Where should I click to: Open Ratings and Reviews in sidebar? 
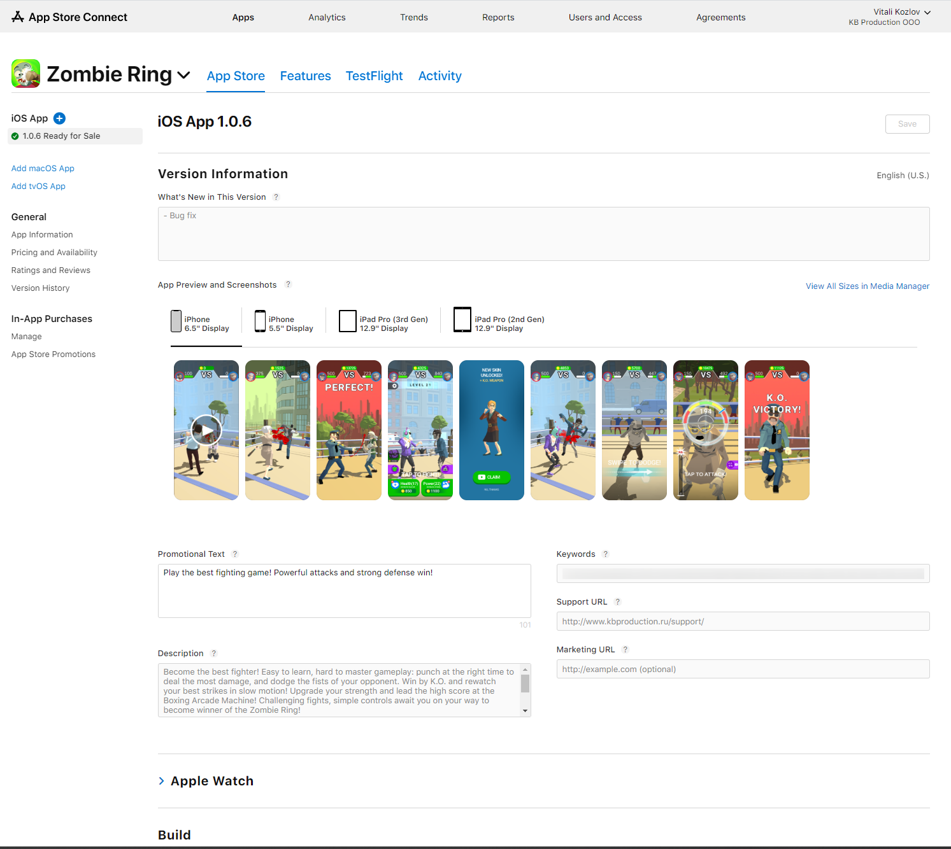click(51, 270)
